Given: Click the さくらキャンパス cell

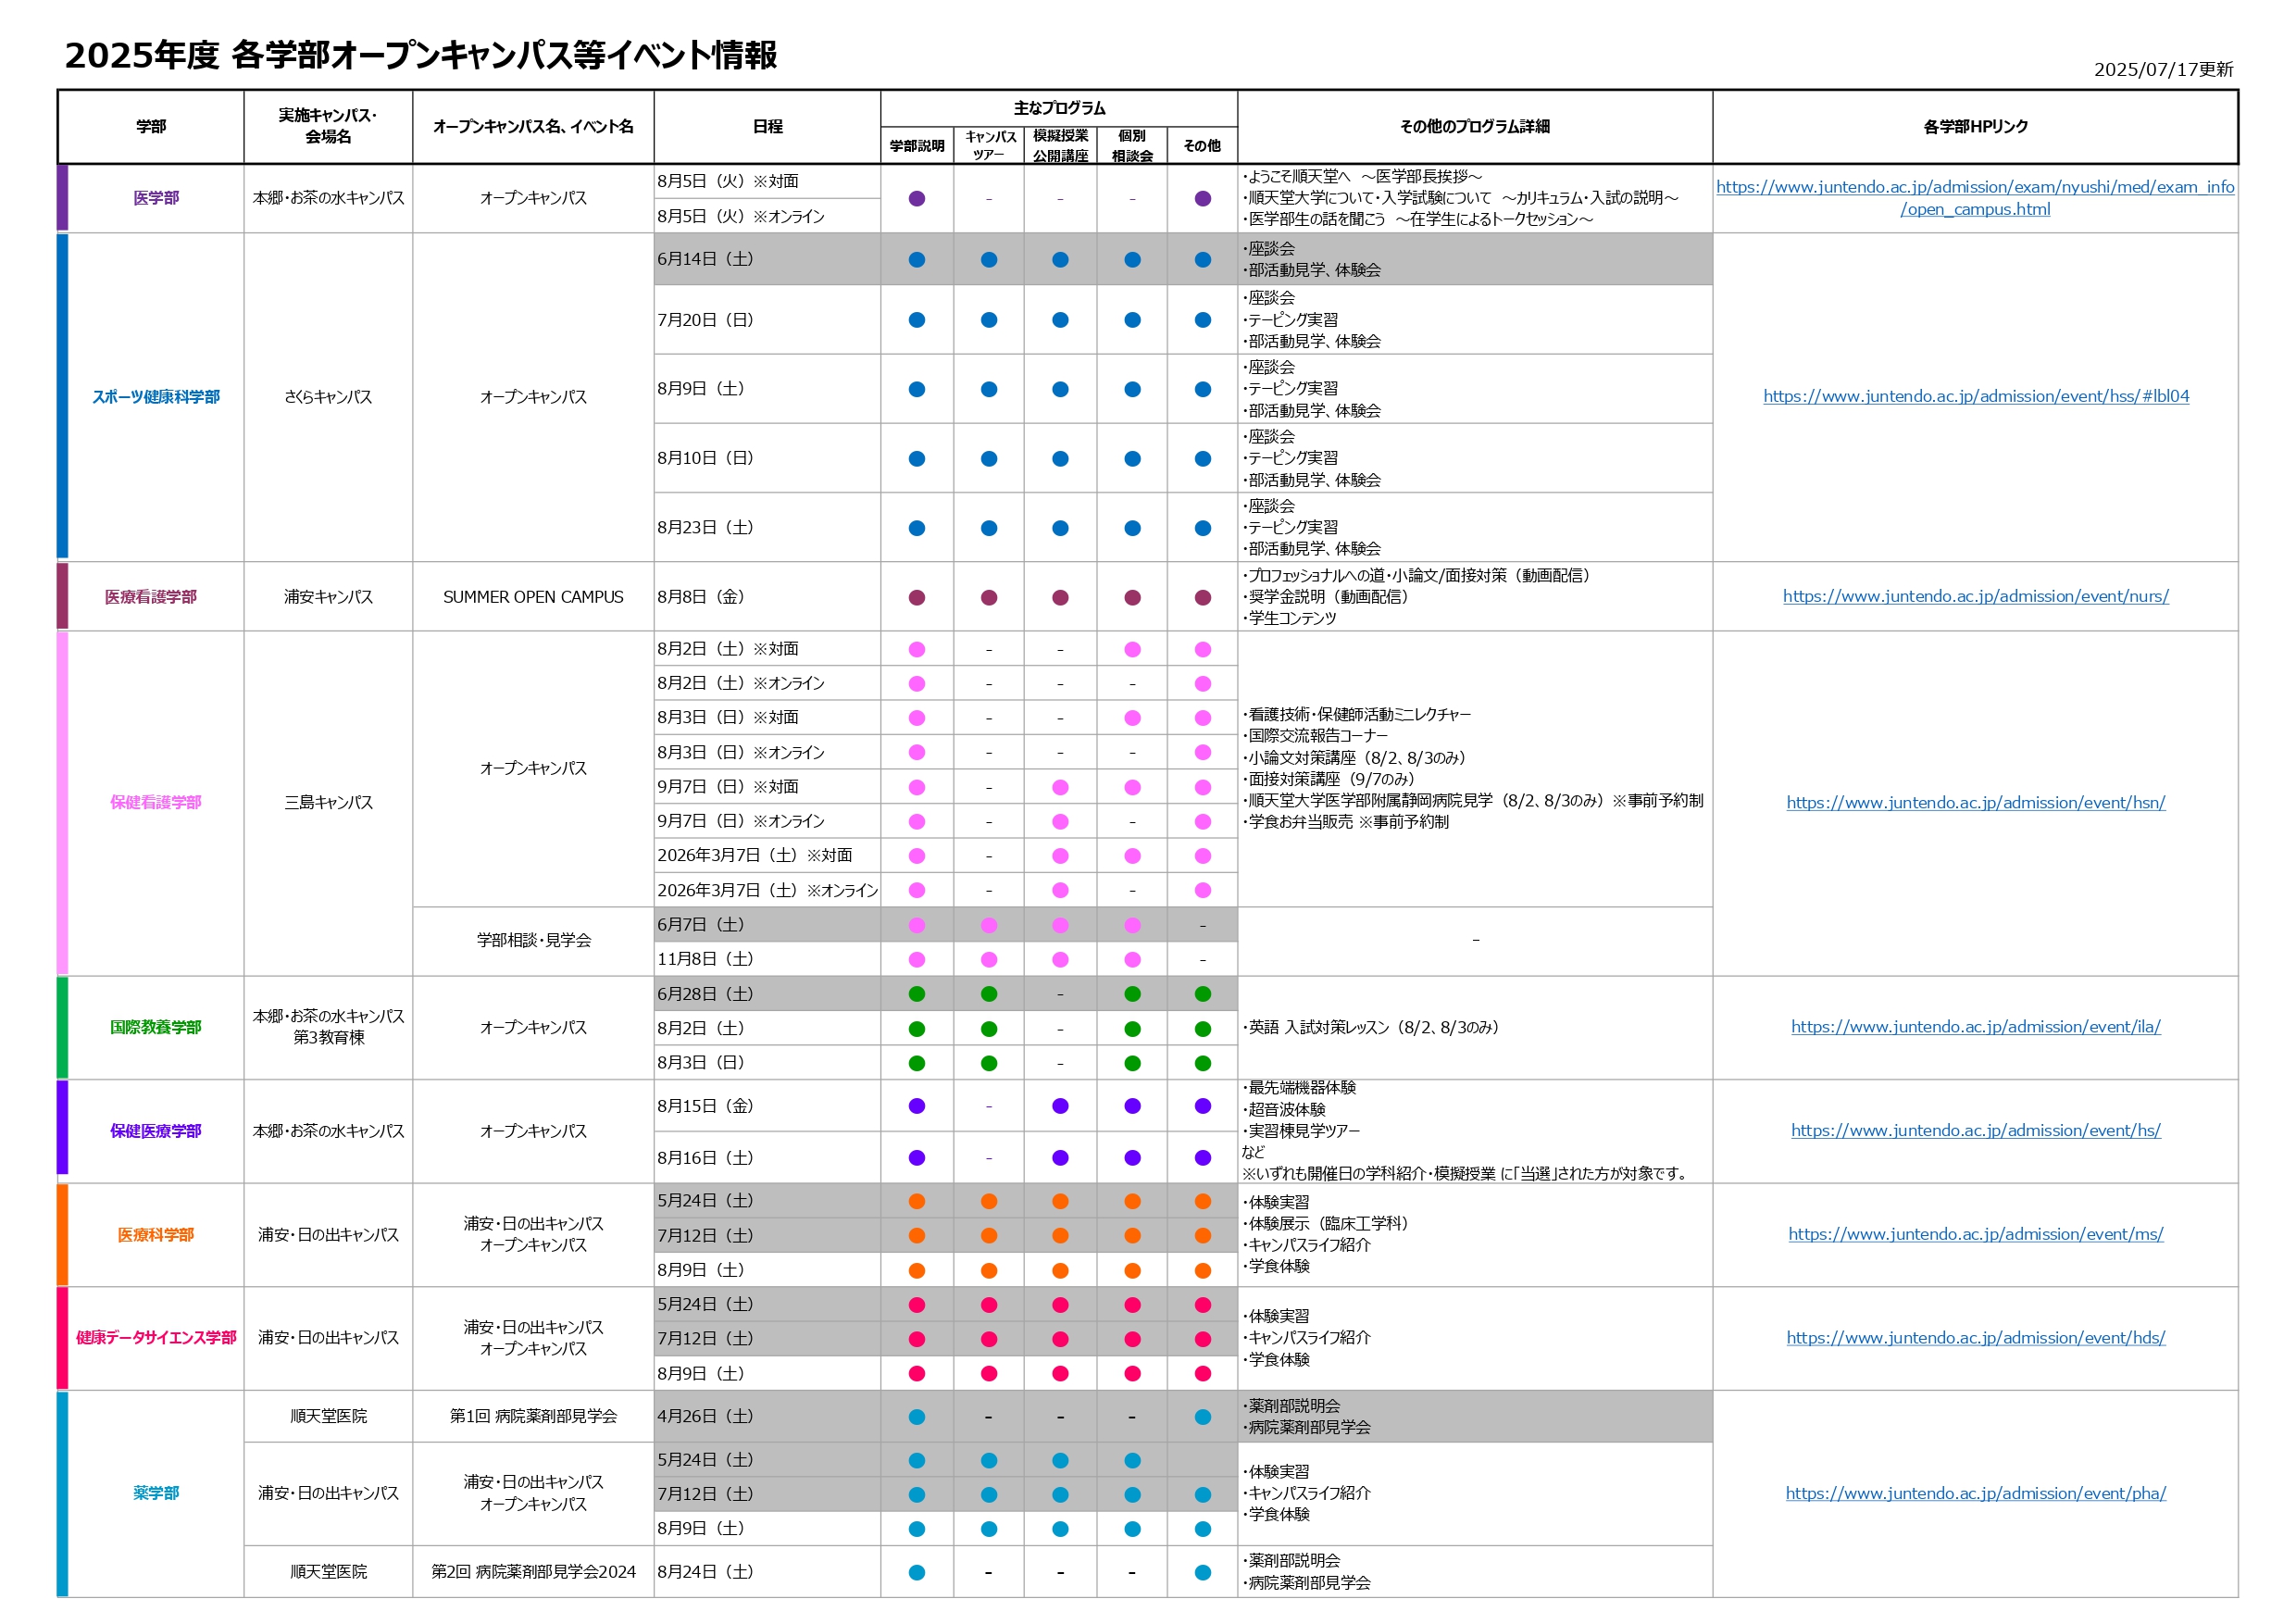Looking at the screenshot, I should pyautogui.click(x=328, y=397).
